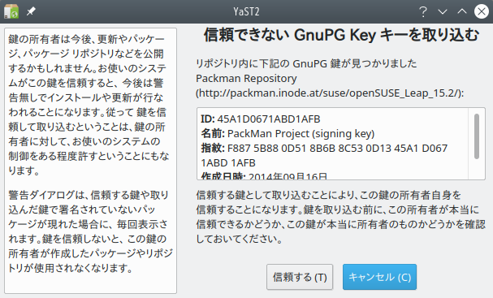This screenshot has width=493, height=298.
Task: Click the キャンセル (C) cancel button
Action: (x=380, y=277)
